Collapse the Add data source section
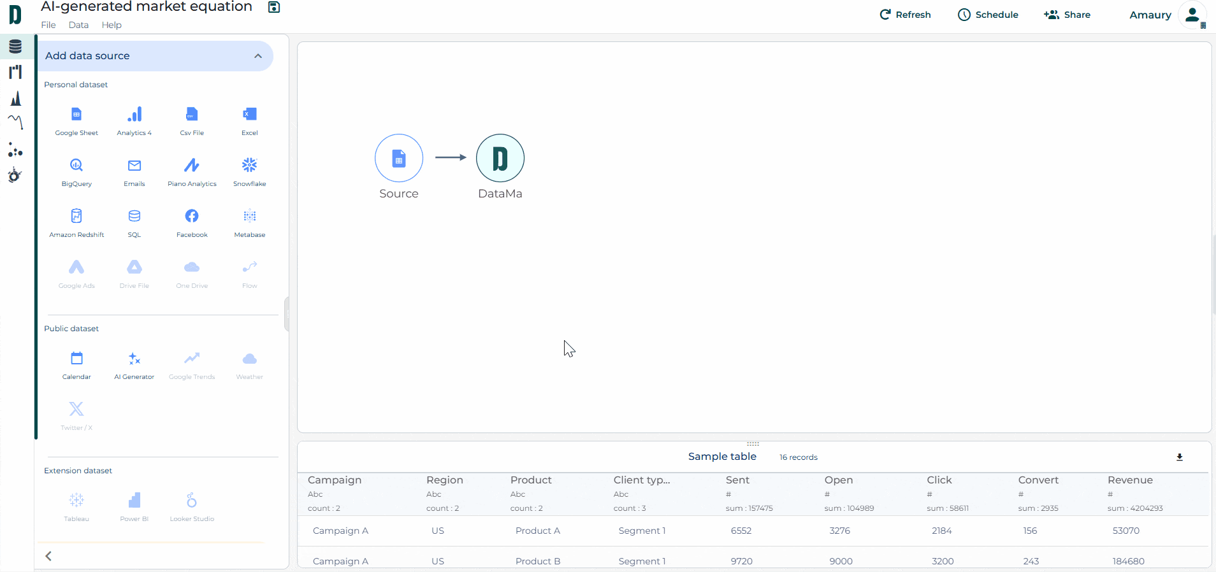The image size is (1216, 572). [258, 56]
